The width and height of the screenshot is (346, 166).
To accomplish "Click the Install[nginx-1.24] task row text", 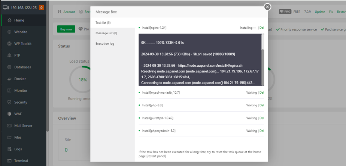I will point(154,28).
